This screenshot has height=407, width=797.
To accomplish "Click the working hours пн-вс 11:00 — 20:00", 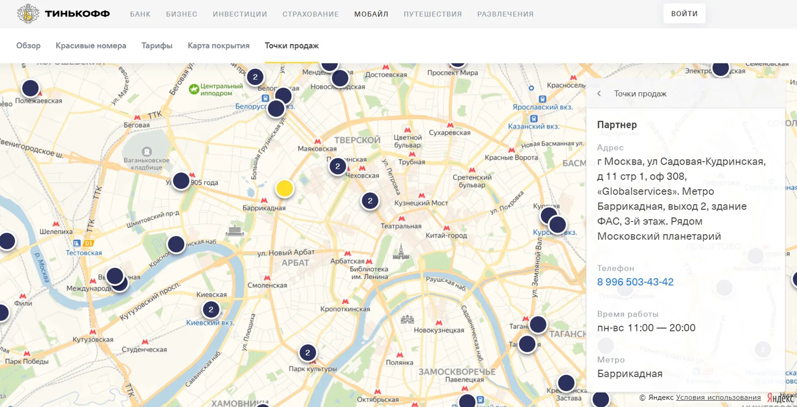I will 646,328.
